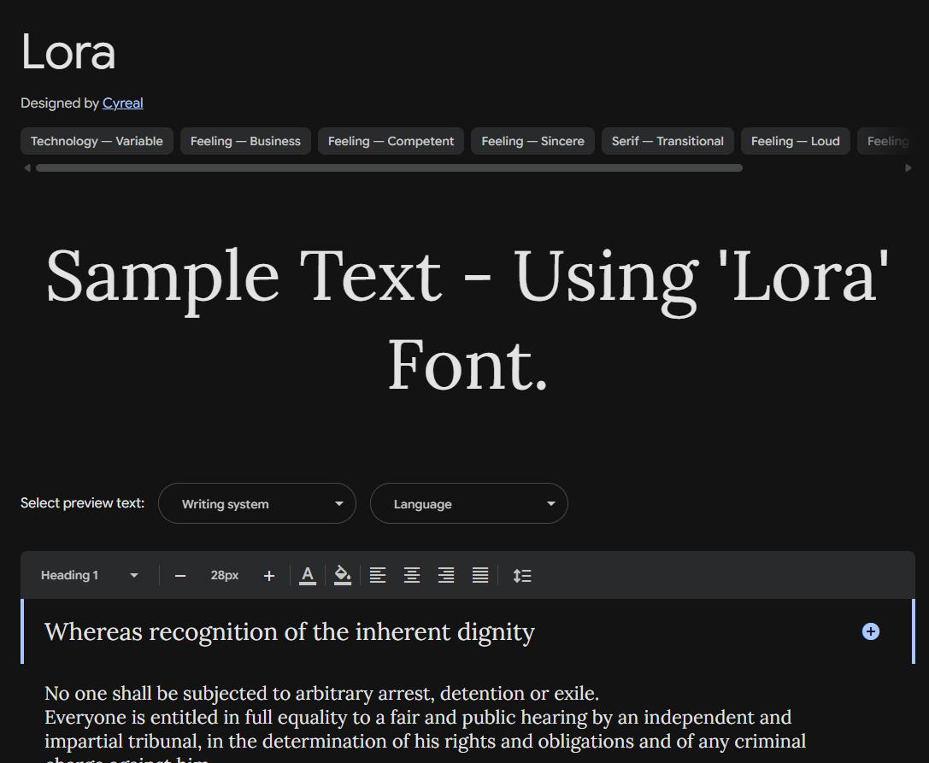
Task: Click the 'No one shall be subjected' paragraph line
Action: pyautogui.click(x=321, y=693)
